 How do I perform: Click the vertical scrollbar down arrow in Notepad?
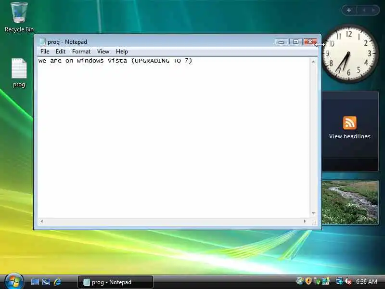[x=313, y=213]
